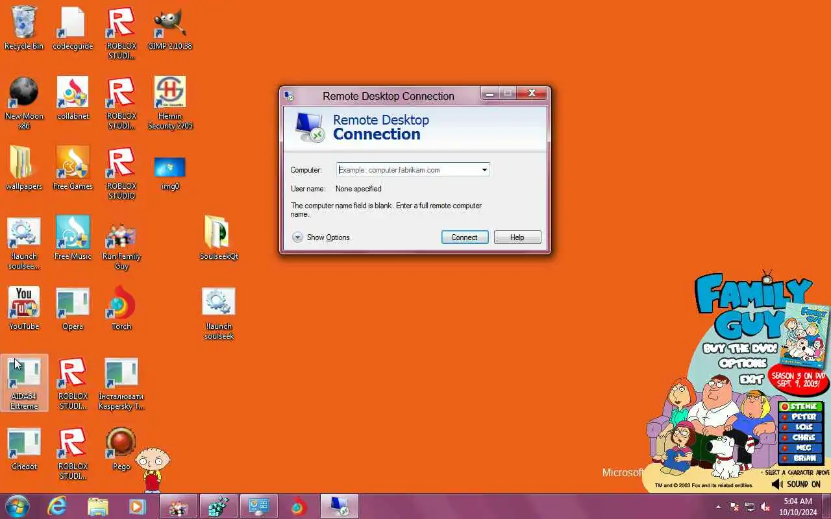Click Exit in the Family Guy widget

point(752,380)
